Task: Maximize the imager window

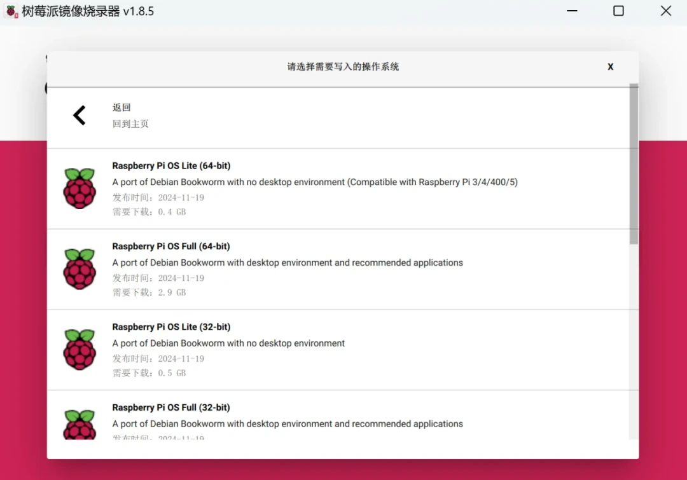Action: pyautogui.click(x=618, y=11)
